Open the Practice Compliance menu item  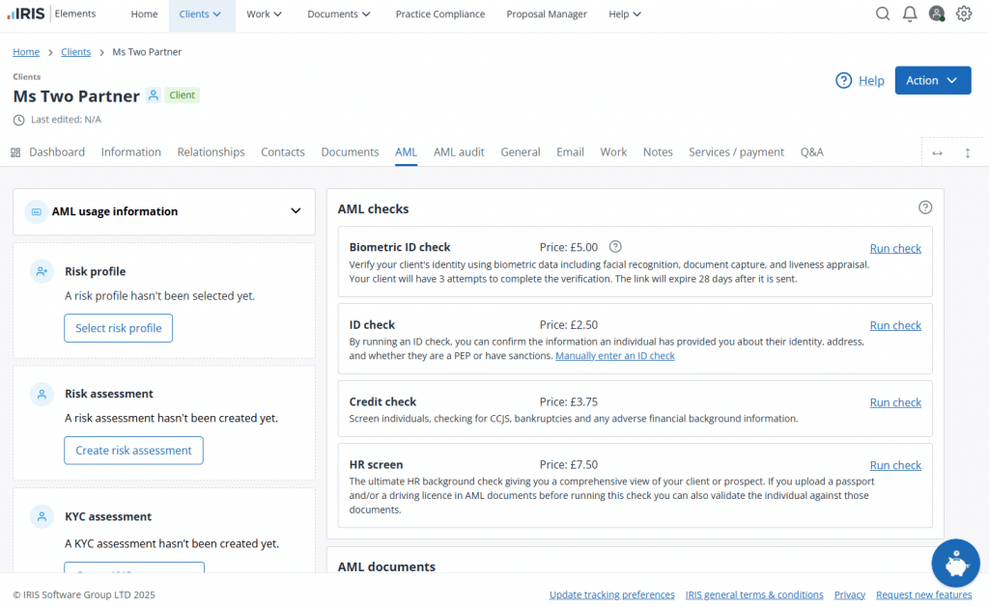point(439,14)
